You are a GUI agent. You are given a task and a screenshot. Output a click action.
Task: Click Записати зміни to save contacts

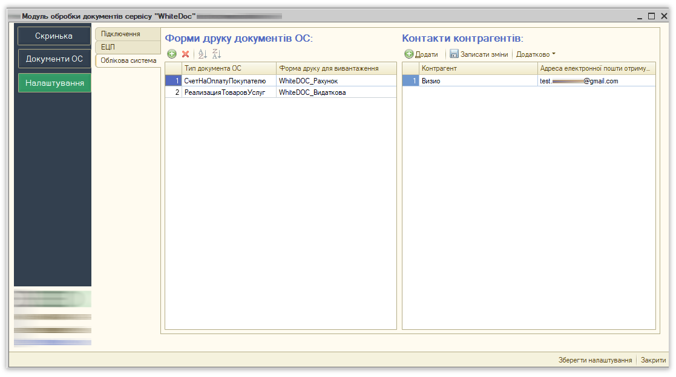coord(484,54)
